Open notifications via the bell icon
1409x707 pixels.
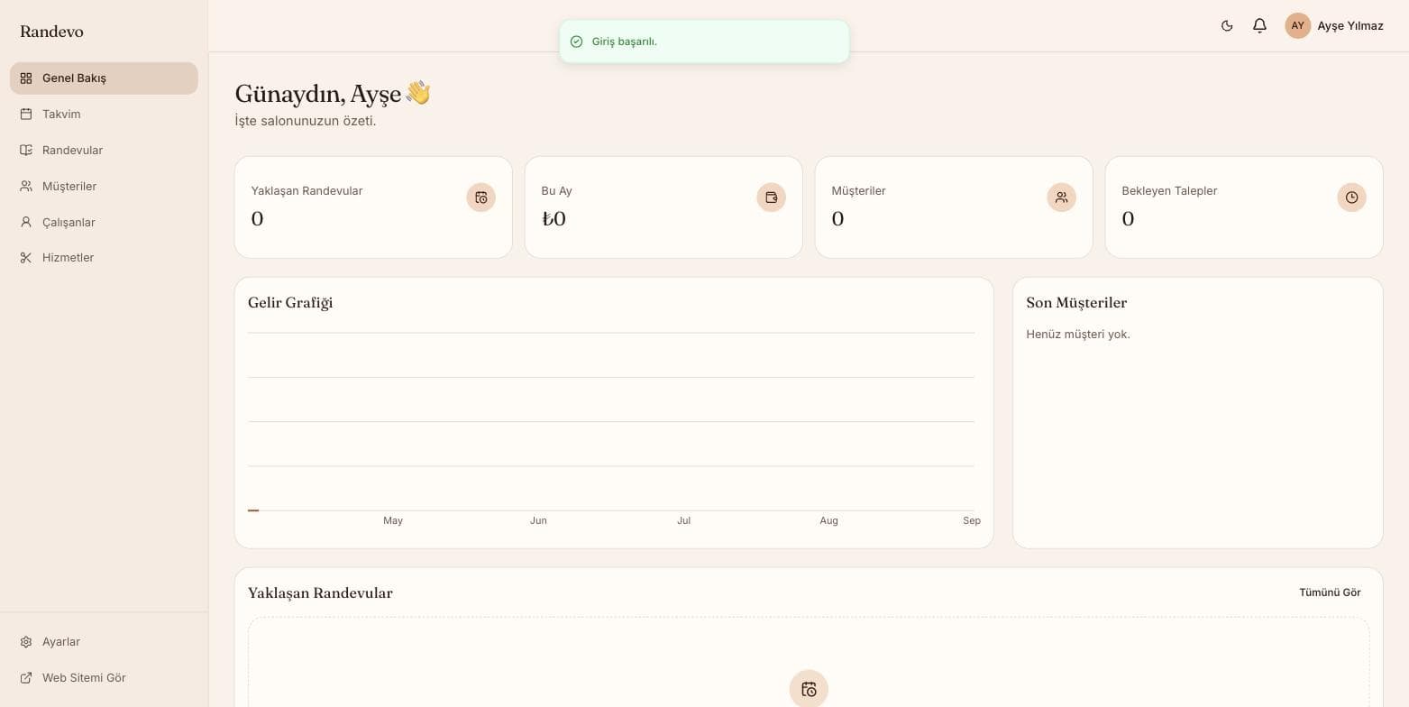click(x=1259, y=26)
